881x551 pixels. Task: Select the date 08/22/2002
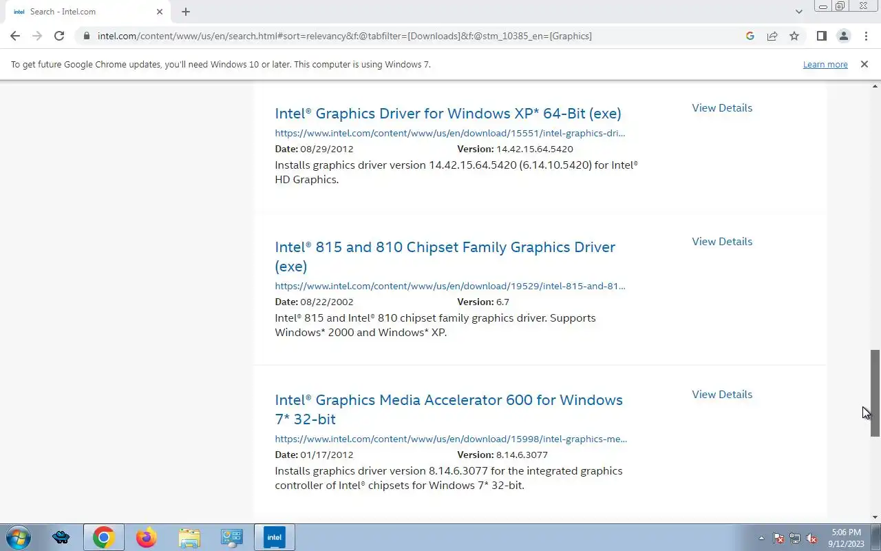tap(327, 302)
